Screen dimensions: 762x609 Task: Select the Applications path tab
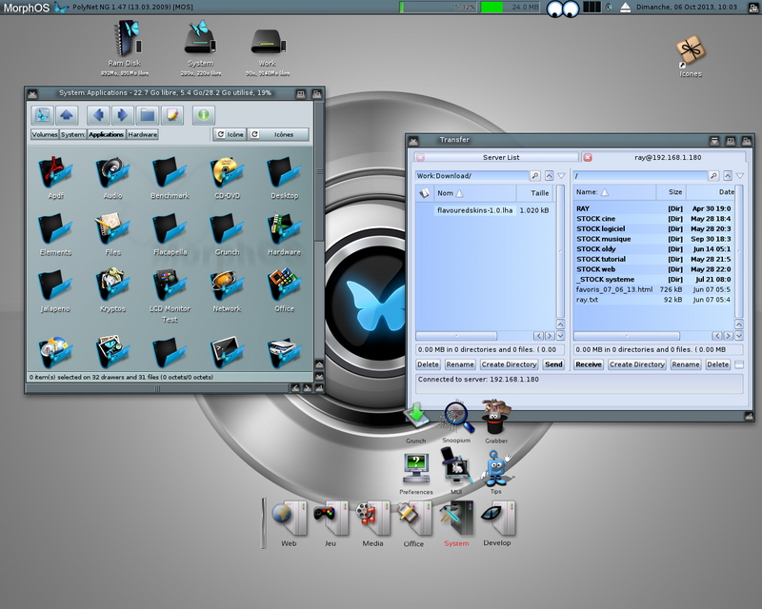pos(106,134)
